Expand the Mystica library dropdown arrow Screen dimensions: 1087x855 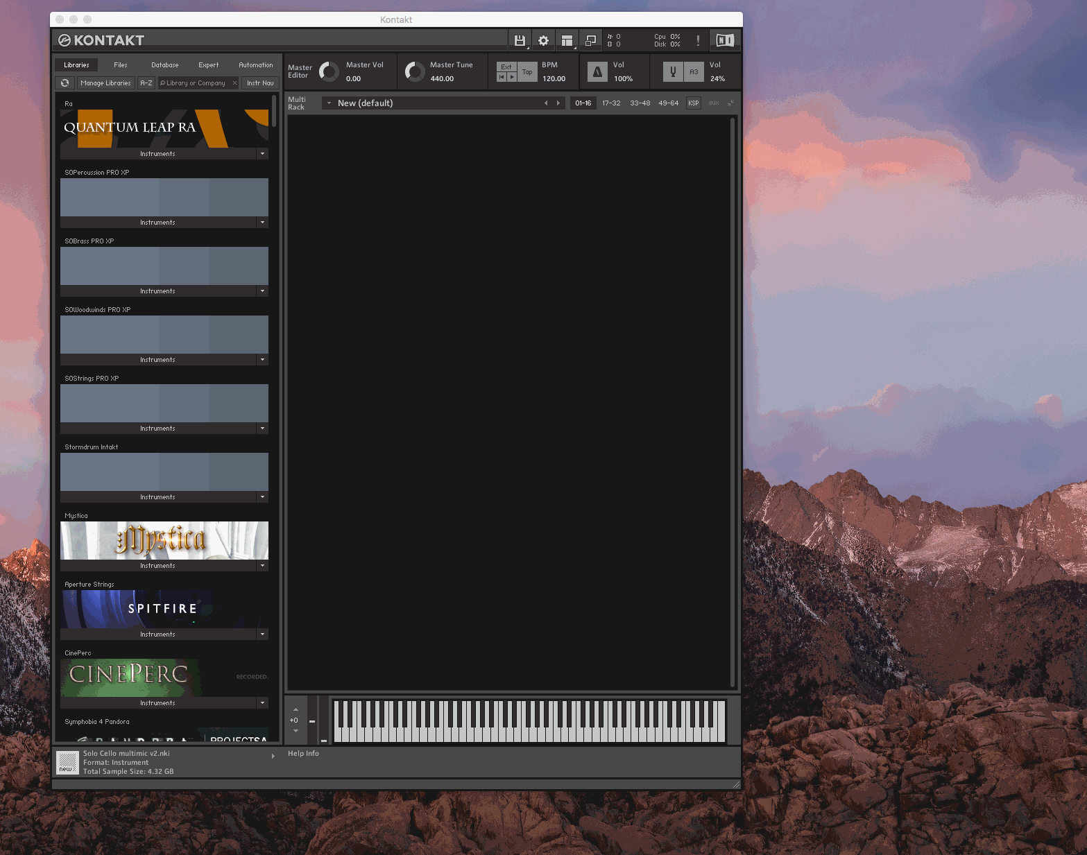(262, 566)
